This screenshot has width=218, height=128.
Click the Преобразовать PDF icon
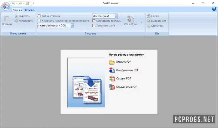click(112, 70)
